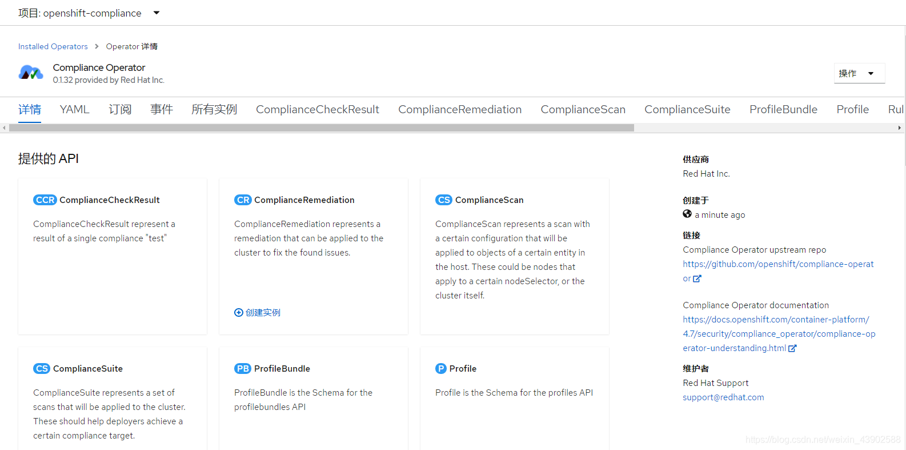Click the right arrow of tab scrollbar

(899, 128)
